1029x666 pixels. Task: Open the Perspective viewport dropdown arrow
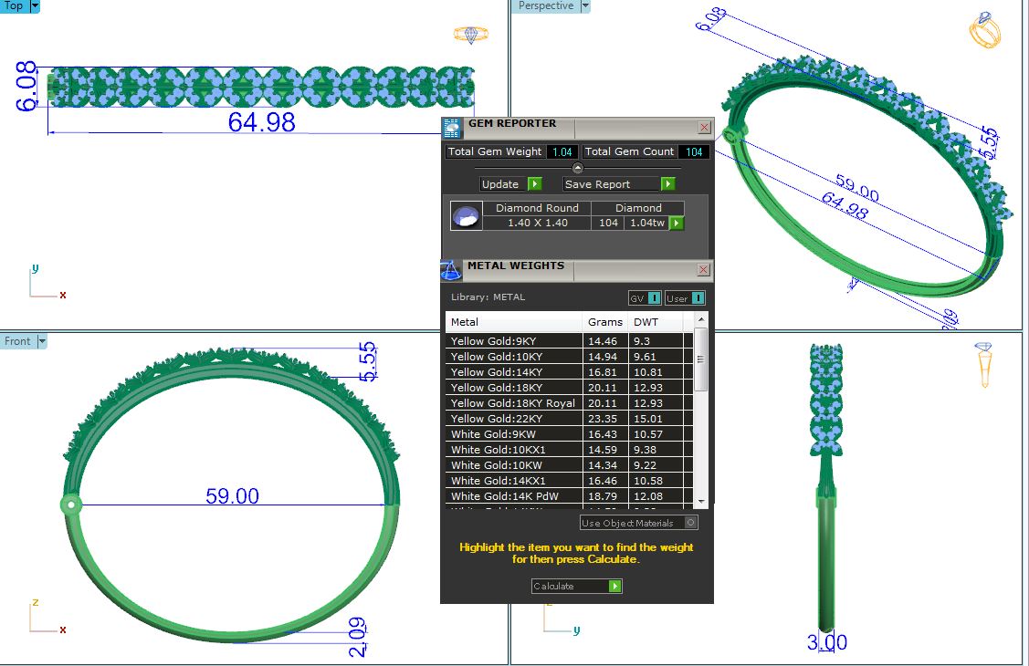pyautogui.click(x=585, y=6)
